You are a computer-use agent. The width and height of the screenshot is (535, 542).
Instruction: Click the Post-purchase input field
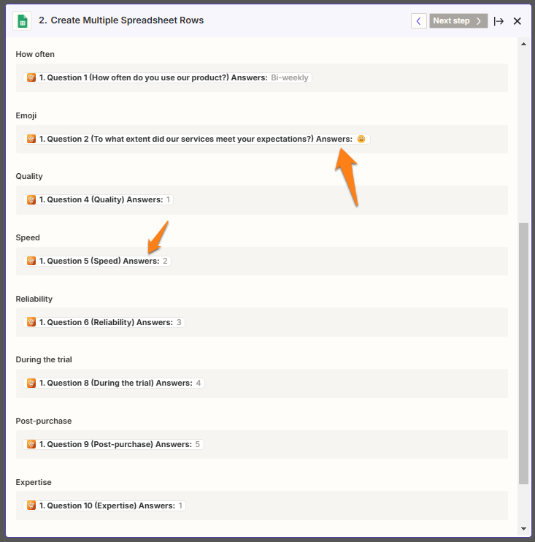(x=350, y=444)
